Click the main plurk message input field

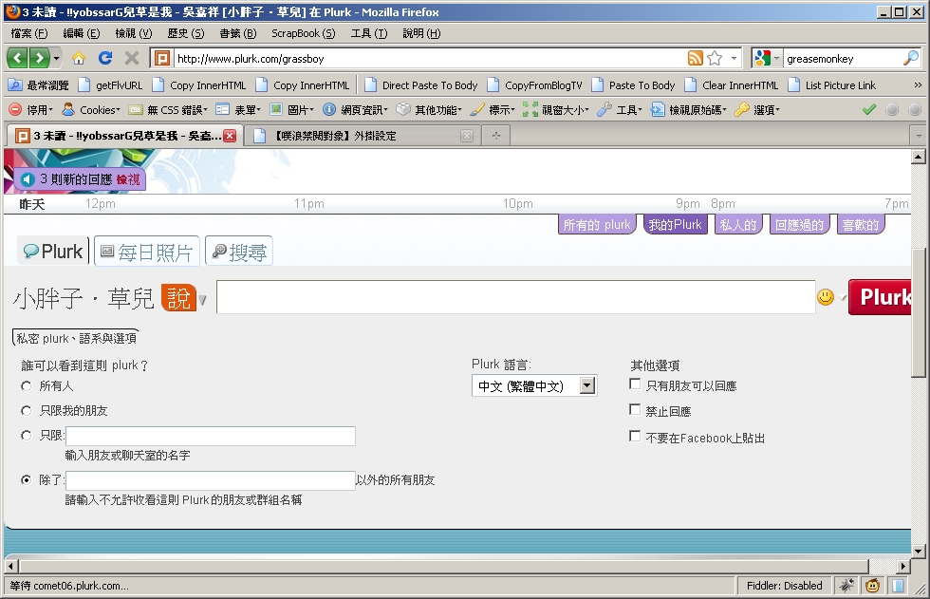click(x=515, y=297)
